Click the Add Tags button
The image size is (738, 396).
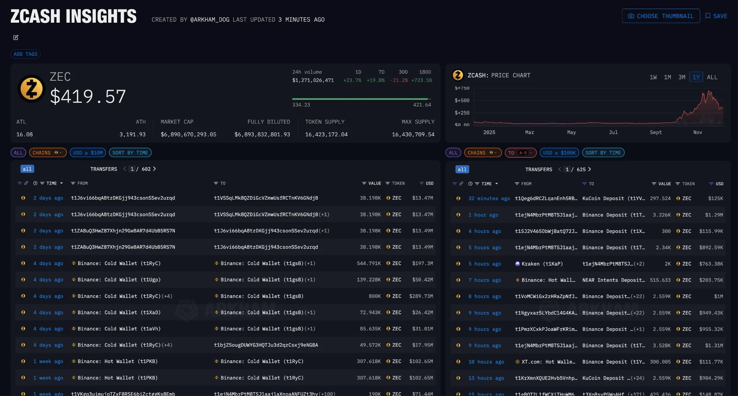coord(25,54)
